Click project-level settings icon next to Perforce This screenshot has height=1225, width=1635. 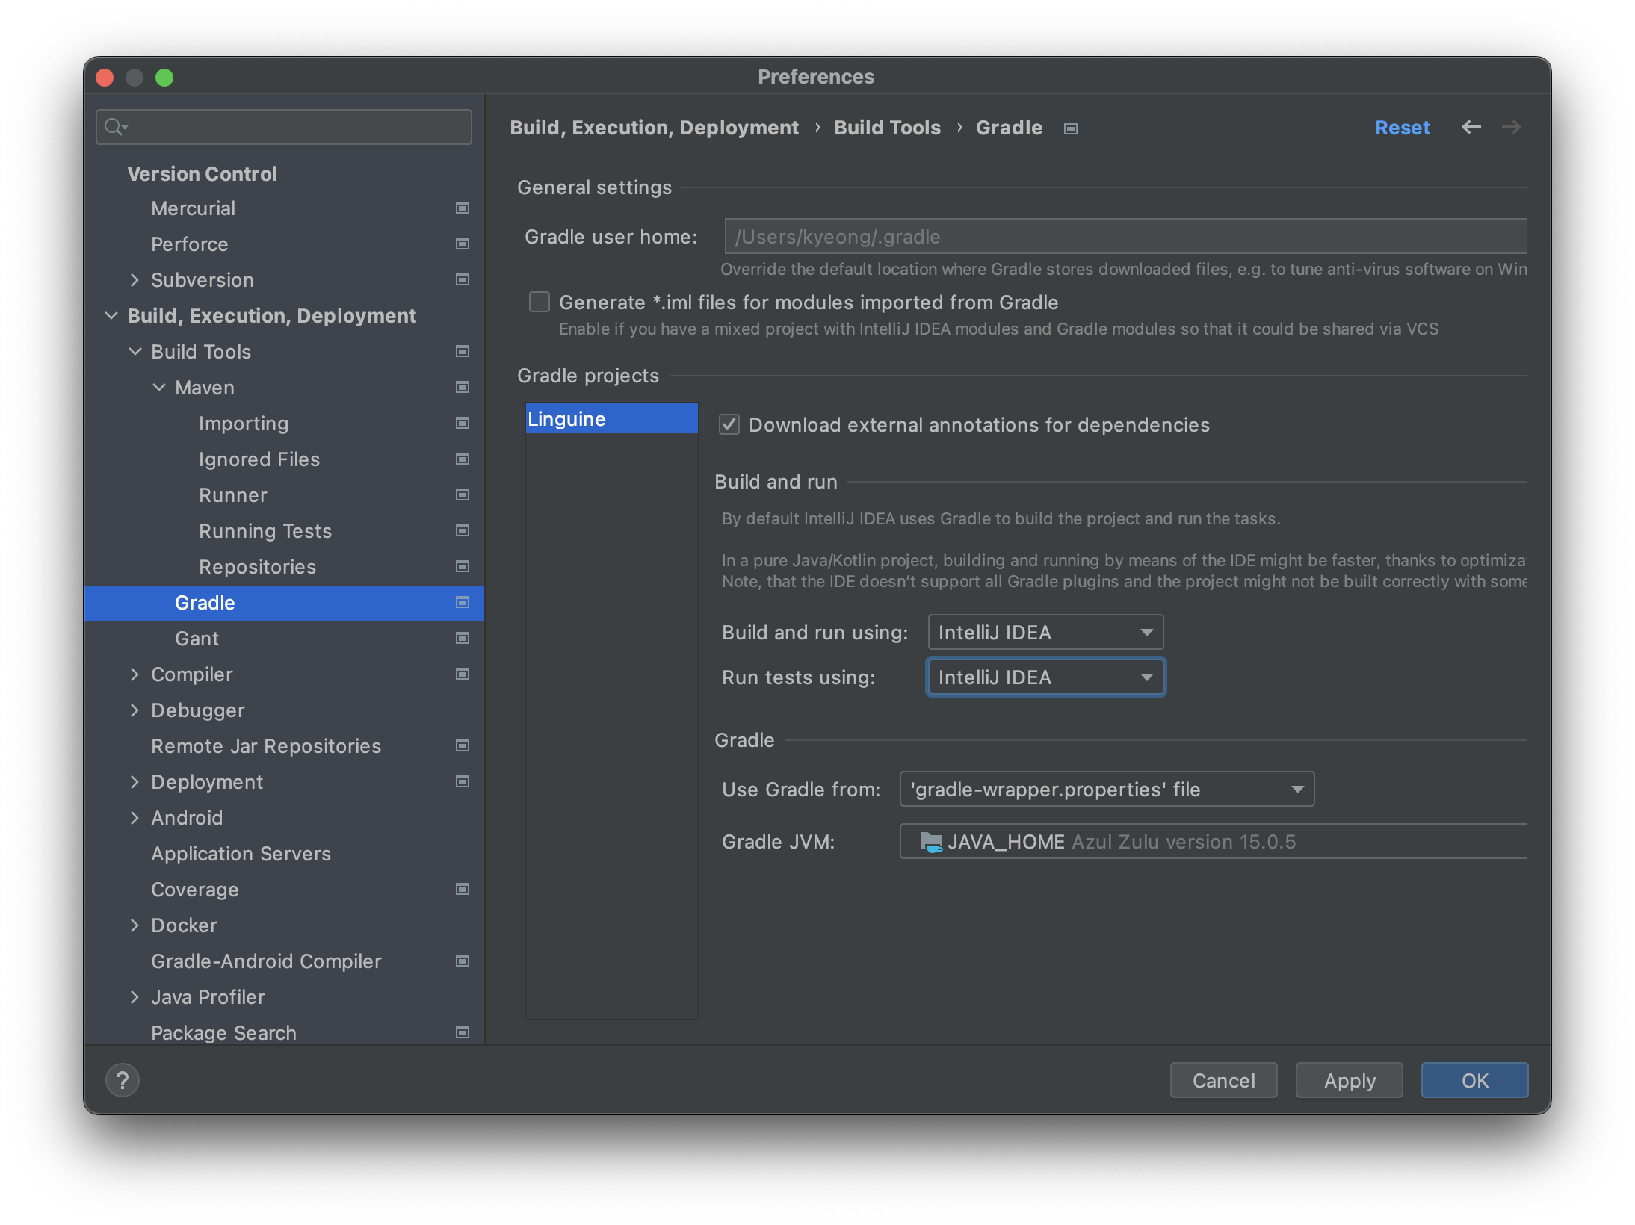tap(463, 244)
